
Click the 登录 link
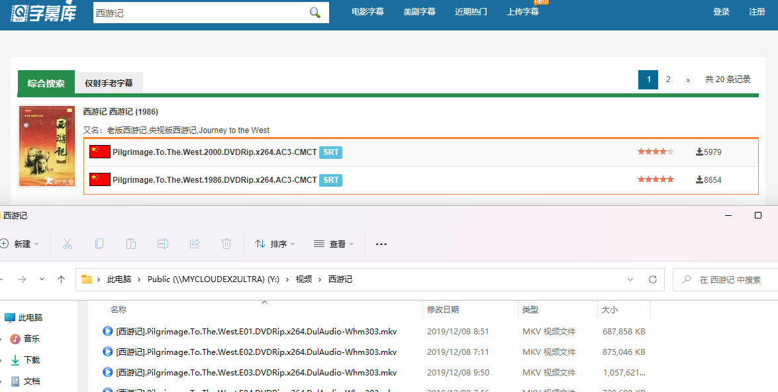pos(721,12)
